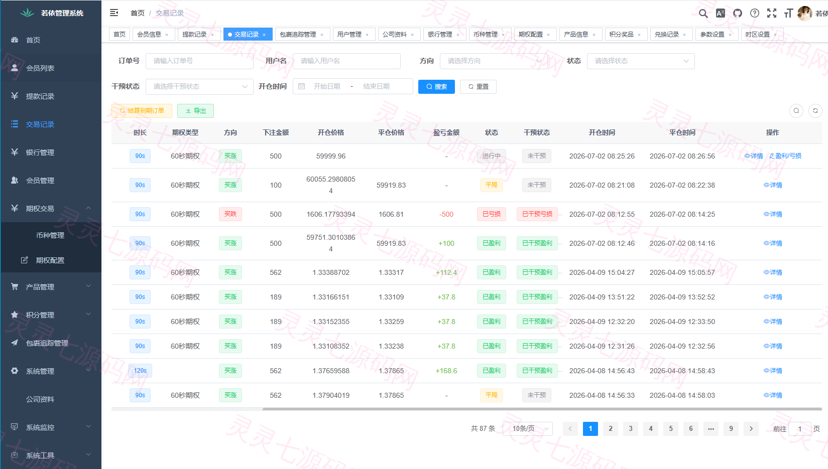The height and width of the screenshot is (469, 828).
Task: Open the 方向 direction dropdown
Action: (494, 61)
